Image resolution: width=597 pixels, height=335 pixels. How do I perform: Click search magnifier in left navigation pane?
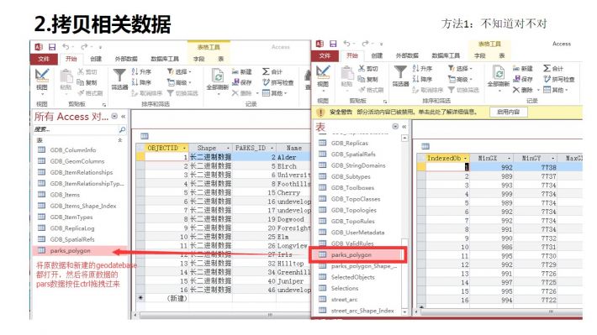122,129
